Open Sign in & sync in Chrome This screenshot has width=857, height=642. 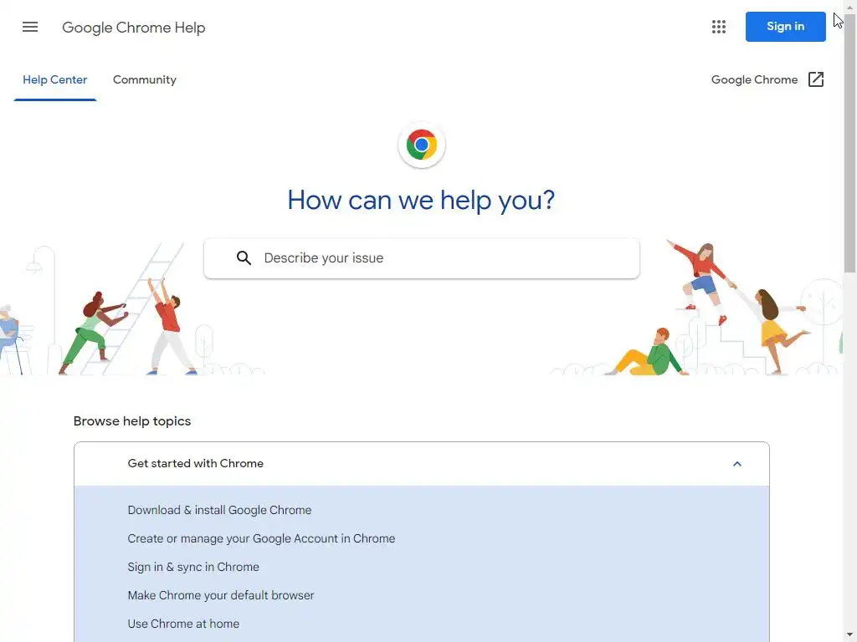pos(193,567)
